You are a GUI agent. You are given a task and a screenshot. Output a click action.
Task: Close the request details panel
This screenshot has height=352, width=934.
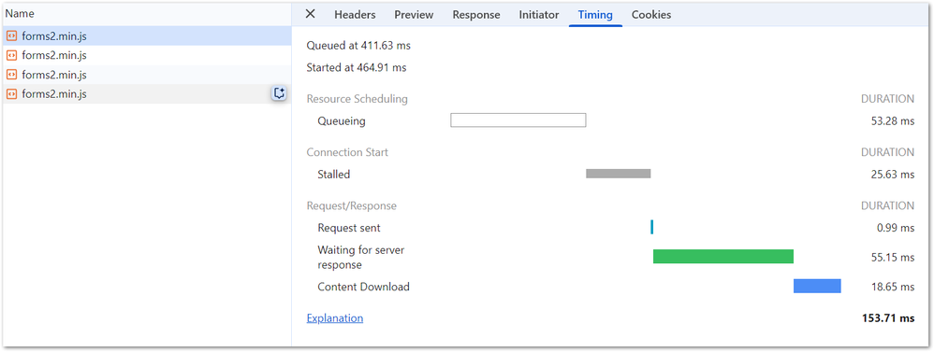pos(310,14)
